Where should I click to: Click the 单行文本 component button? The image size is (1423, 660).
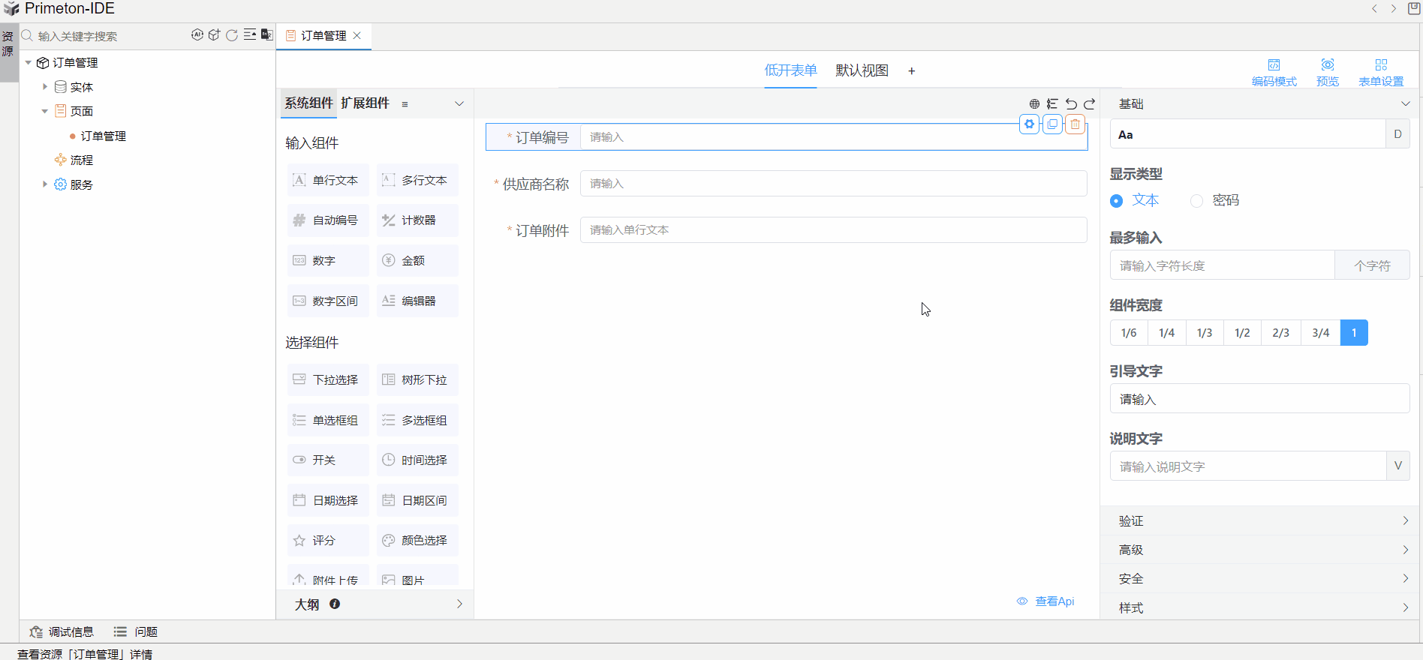click(x=328, y=180)
